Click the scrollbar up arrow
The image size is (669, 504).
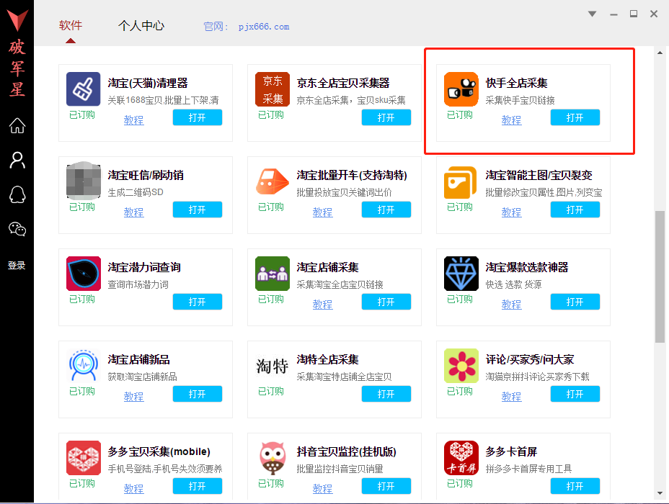tap(660, 53)
